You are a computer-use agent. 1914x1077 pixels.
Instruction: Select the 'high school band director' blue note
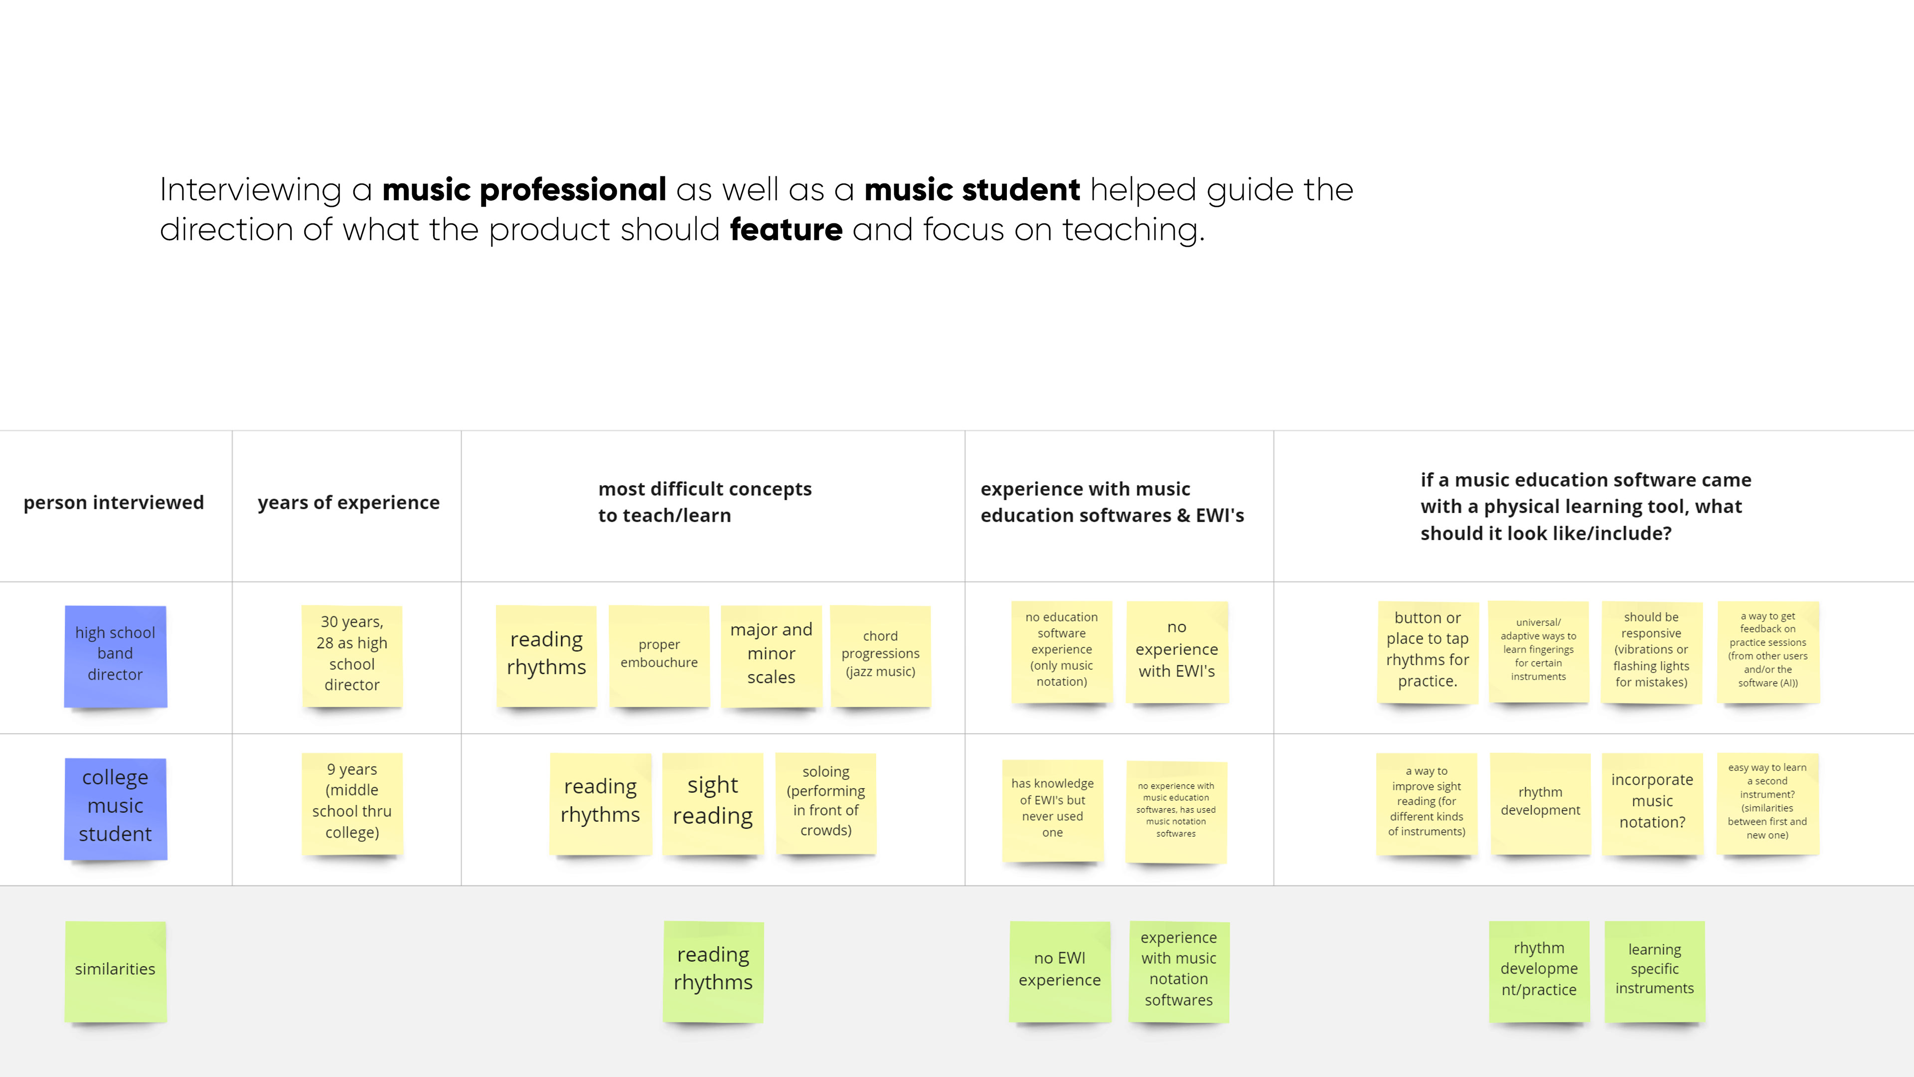pos(115,655)
